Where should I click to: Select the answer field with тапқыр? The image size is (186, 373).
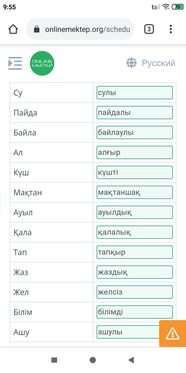(x=135, y=252)
